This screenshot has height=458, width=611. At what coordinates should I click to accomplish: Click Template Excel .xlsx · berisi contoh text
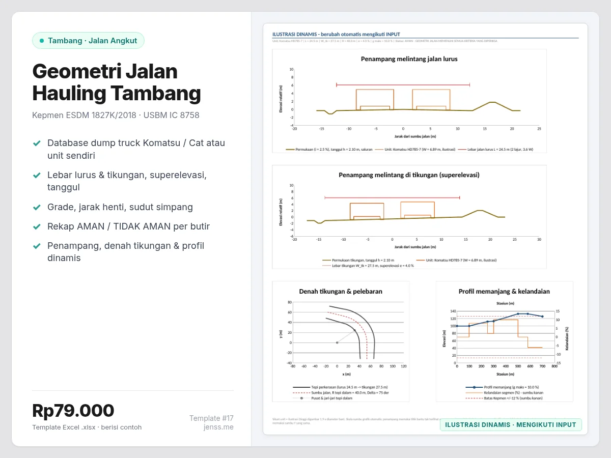point(87,427)
